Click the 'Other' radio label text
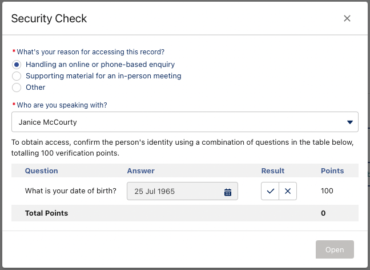Viewport: 370px width, 270px height. pos(35,88)
